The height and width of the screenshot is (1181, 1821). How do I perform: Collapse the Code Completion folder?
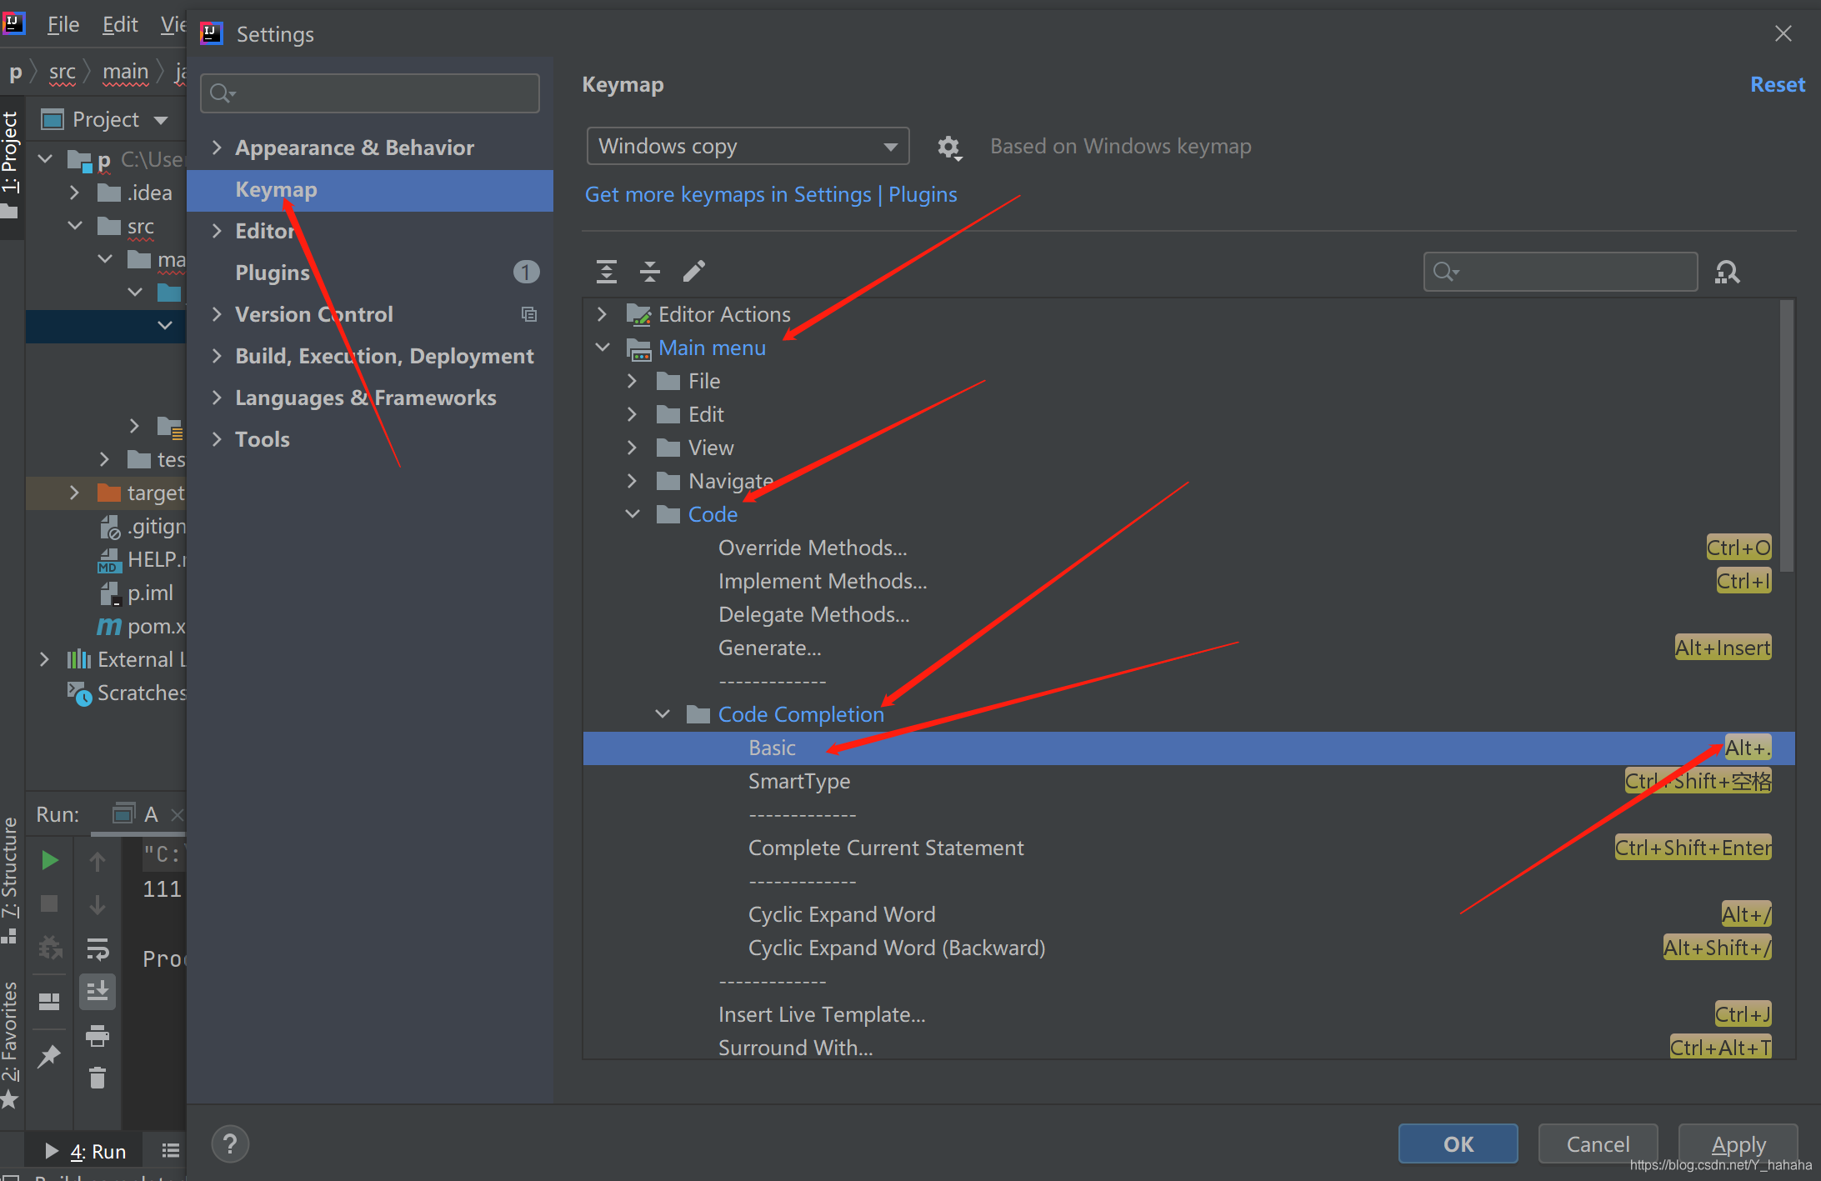[x=663, y=714]
